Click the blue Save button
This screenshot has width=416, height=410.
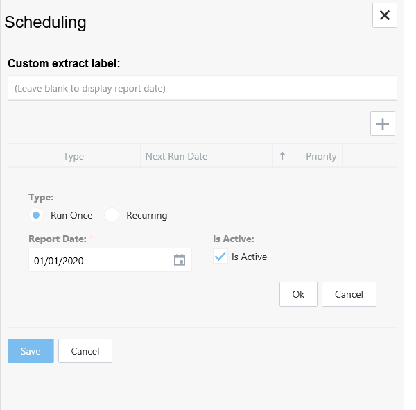(31, 351)
